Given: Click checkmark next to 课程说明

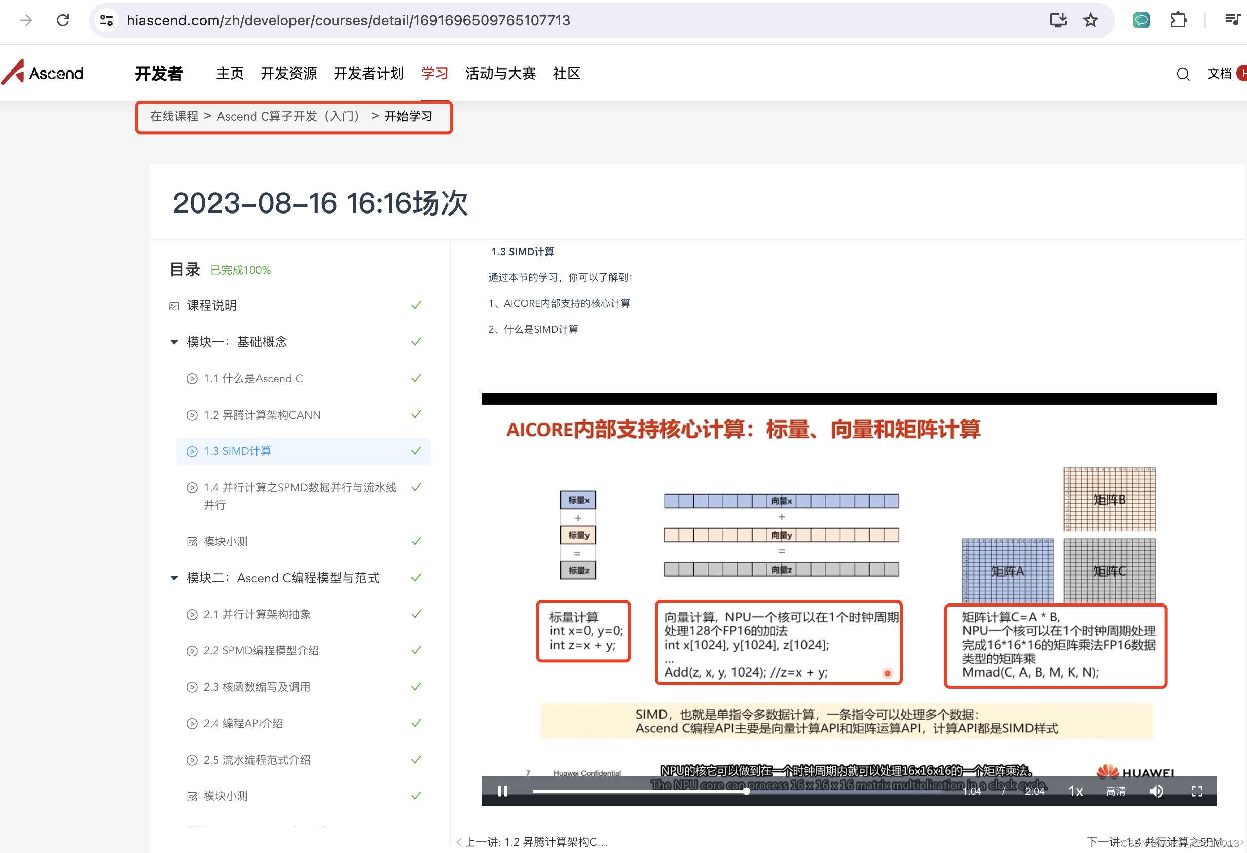Looking at the screenshot, I should (x=416, y=305).
